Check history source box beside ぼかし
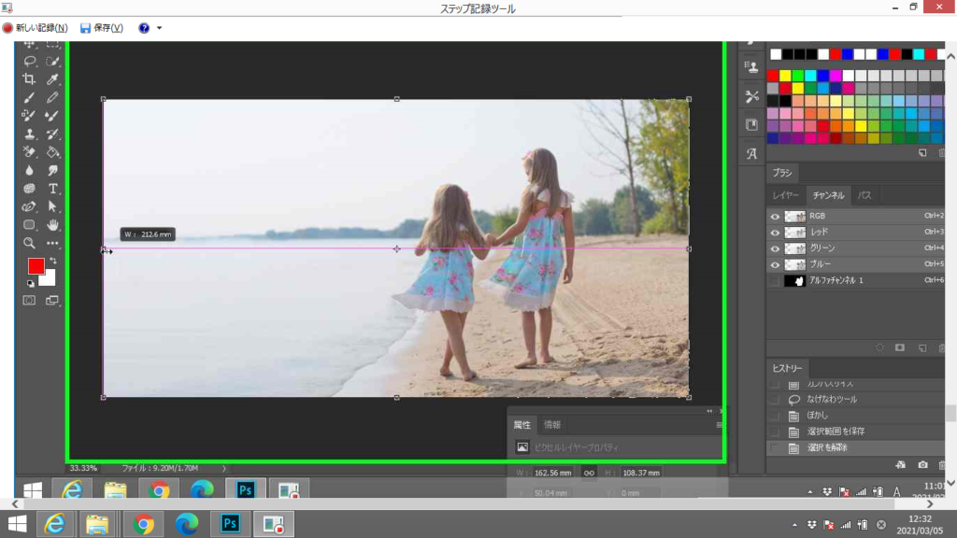 point(775,416)
